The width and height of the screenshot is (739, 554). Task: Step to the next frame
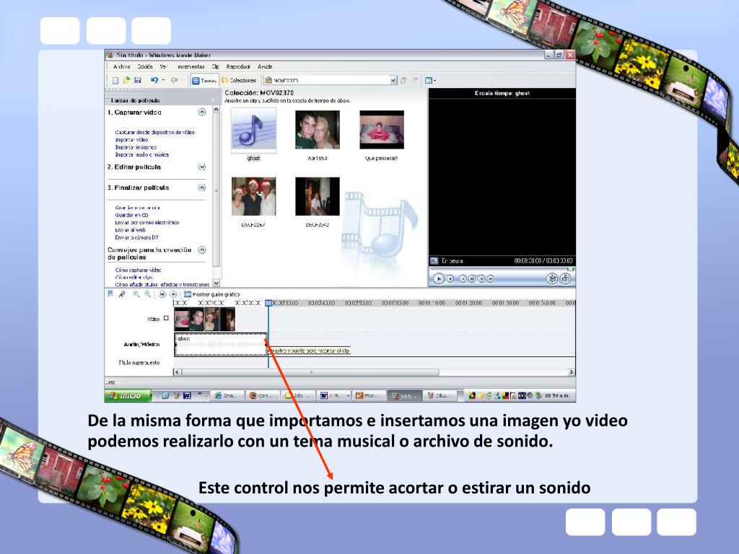point(481,279)
